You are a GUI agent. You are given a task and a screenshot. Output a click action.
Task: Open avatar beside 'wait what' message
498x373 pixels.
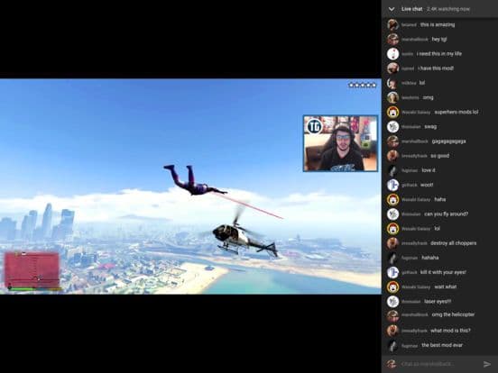392,287
